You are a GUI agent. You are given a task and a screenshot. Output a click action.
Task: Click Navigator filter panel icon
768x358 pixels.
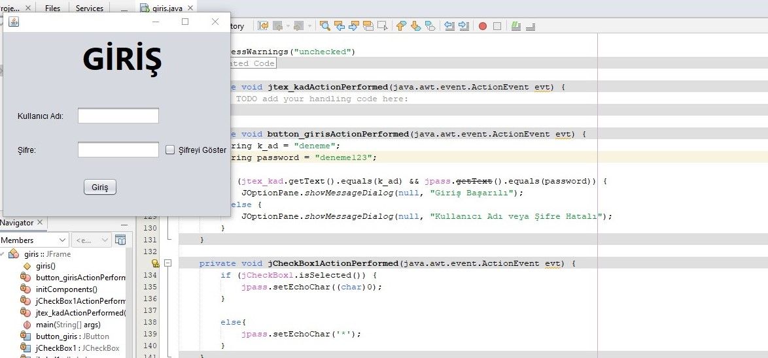120,240
